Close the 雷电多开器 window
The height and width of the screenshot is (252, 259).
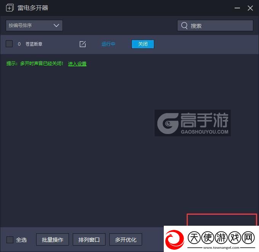[x=250, y=8]
